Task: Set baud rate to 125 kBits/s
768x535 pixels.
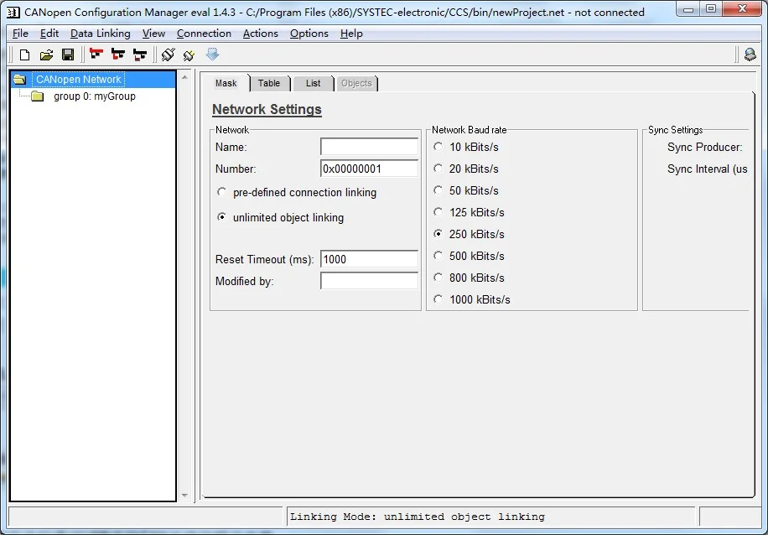Action: click(438, 212)
